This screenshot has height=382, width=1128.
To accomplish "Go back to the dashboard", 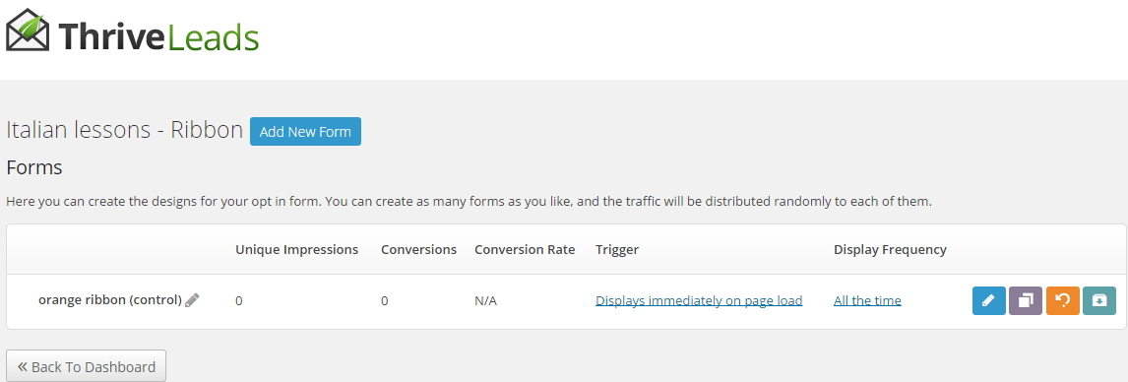I will click(87, 366).
